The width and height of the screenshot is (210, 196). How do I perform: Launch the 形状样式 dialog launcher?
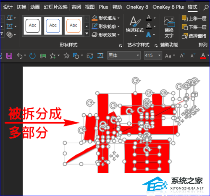(121, 46)
